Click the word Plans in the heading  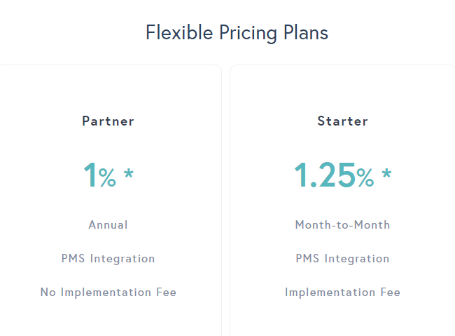306,32
